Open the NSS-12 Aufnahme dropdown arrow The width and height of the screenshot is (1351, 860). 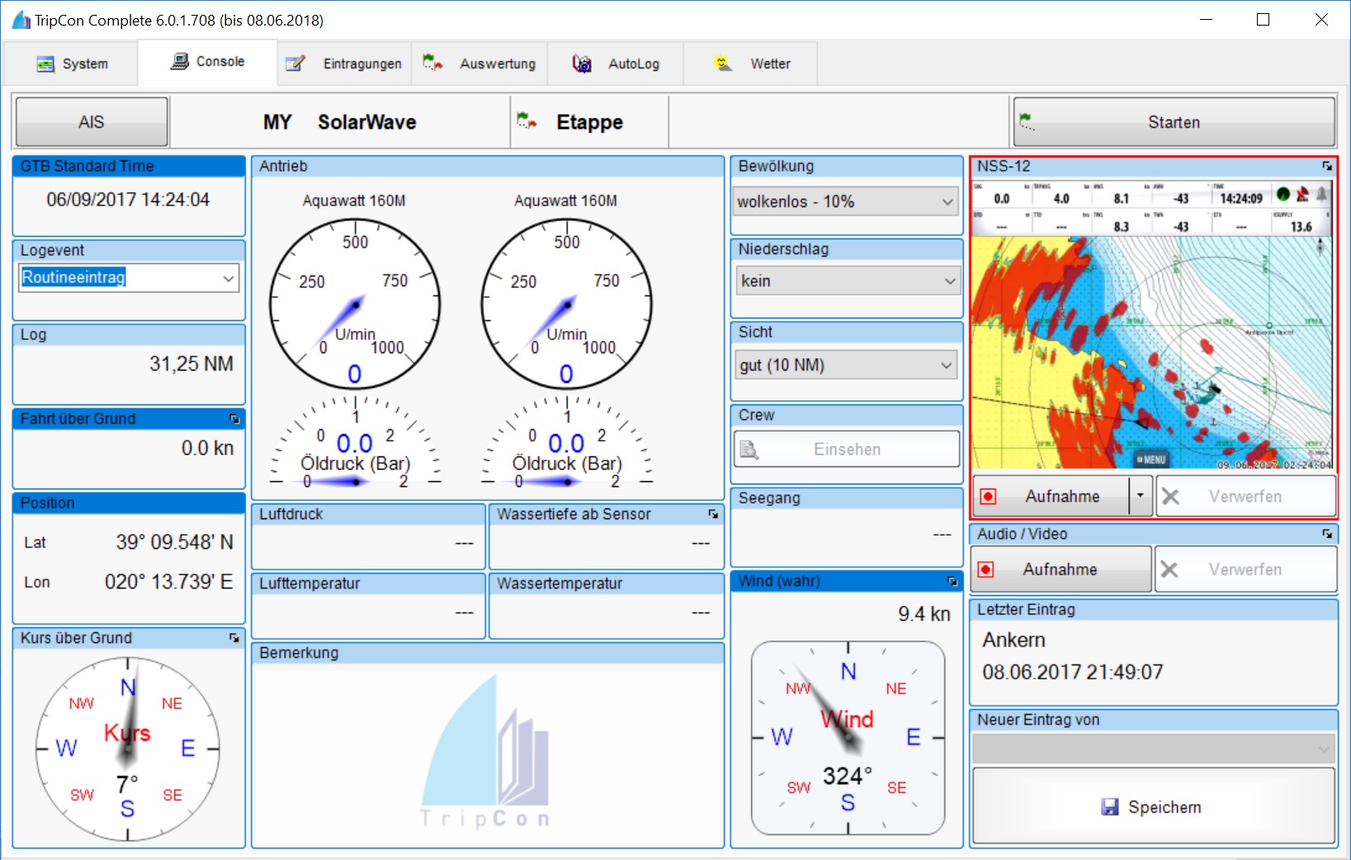click(1141, 496)
